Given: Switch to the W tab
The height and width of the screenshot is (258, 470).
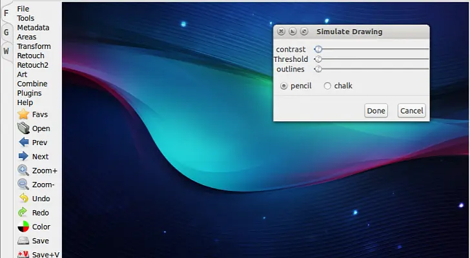Looking at the screenshot, I should (x=6, y=51).
